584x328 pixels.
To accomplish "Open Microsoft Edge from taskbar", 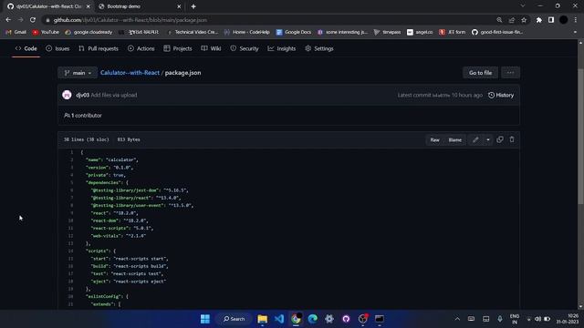I will [x=312, y=319].
